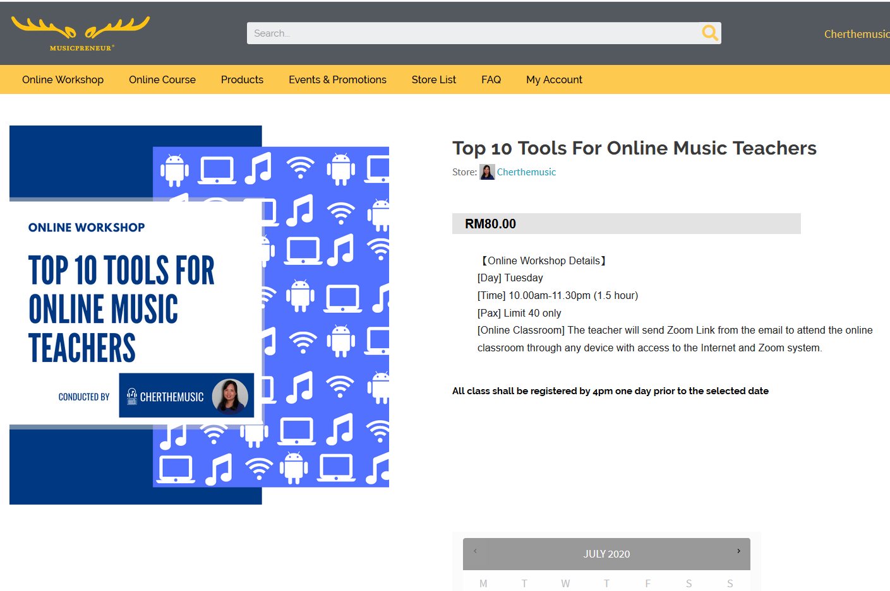Click the '[Day] Tuesday' detail line
The width and height of the screenshot is (890, 591).
[510, 278]
